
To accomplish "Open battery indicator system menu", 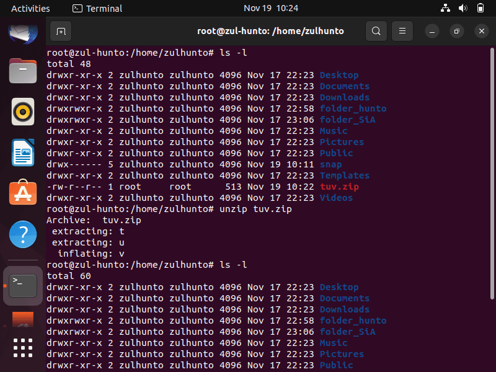I will (x=480, y=8).
